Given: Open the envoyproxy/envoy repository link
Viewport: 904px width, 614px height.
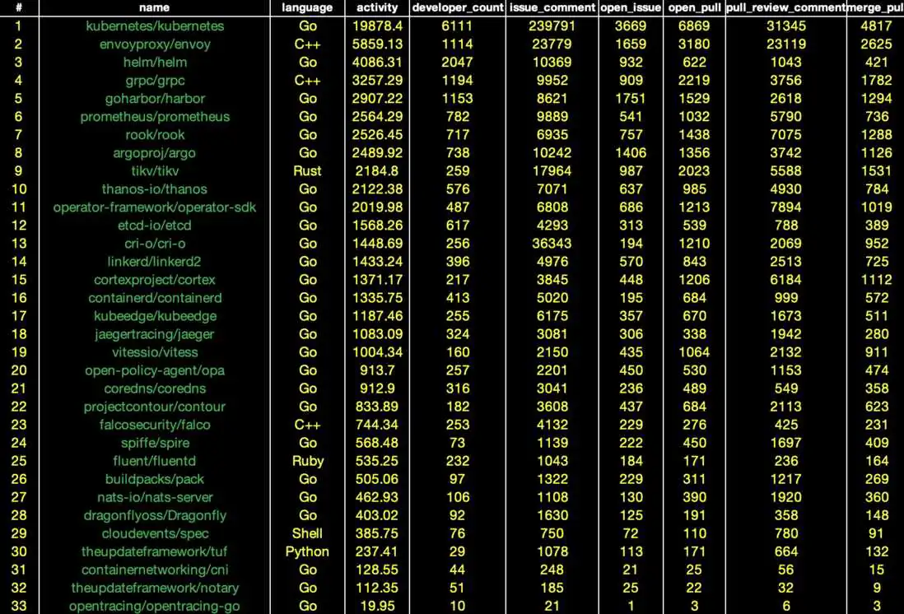Looking at the screenshot, I should point(155,44).
